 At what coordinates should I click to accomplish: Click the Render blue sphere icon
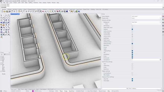pyautogui.click(x=67, y=11)
